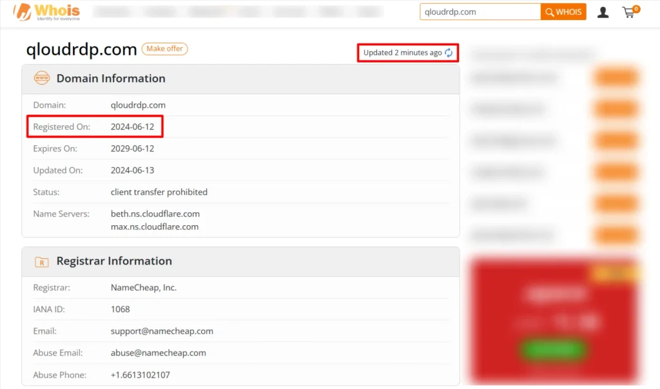This screenshot has height=389, width=660.
Task: Click the Name Servers: label
Action: coord(61,214)
